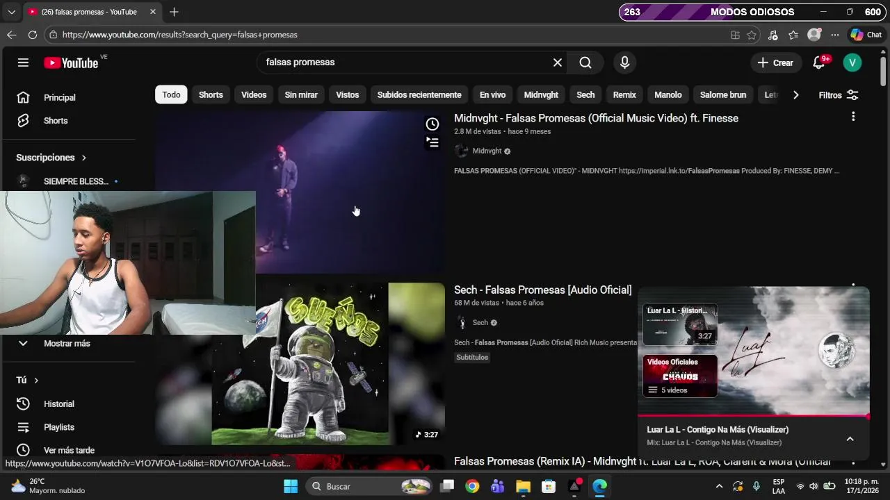Go back in the browser
Viewport: 890px width, 500px height.
coord(12,35)
